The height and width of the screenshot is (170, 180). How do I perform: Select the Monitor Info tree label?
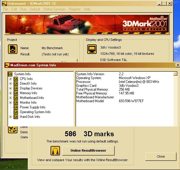coord(28,102)
